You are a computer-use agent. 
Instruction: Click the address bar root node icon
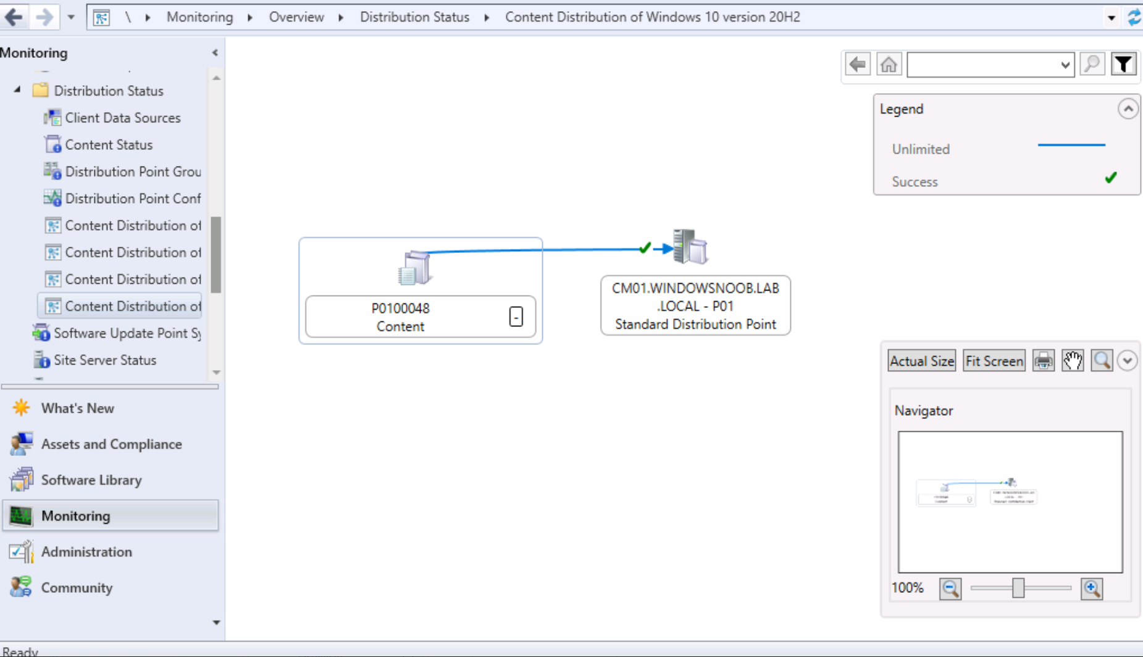pos(101,17)
